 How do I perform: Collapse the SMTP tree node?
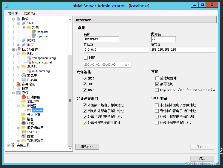19,23
